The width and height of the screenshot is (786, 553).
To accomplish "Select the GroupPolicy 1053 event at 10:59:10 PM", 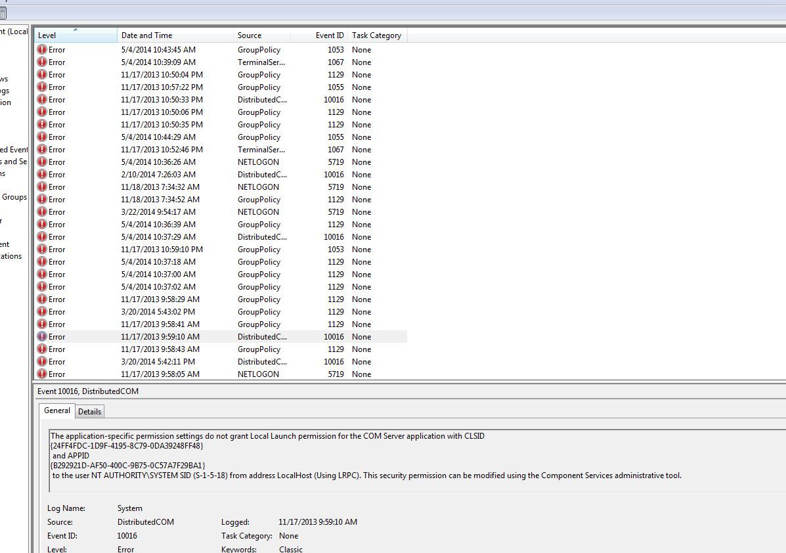I will (162, 250).
